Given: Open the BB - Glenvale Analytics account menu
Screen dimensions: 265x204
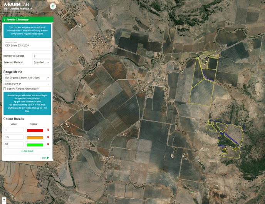Looking at the screenshot, I should (x=18, y=8).
